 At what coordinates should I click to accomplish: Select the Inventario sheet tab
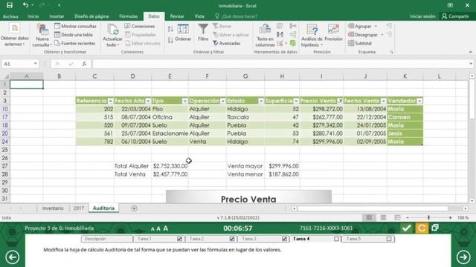pos(53,208)
